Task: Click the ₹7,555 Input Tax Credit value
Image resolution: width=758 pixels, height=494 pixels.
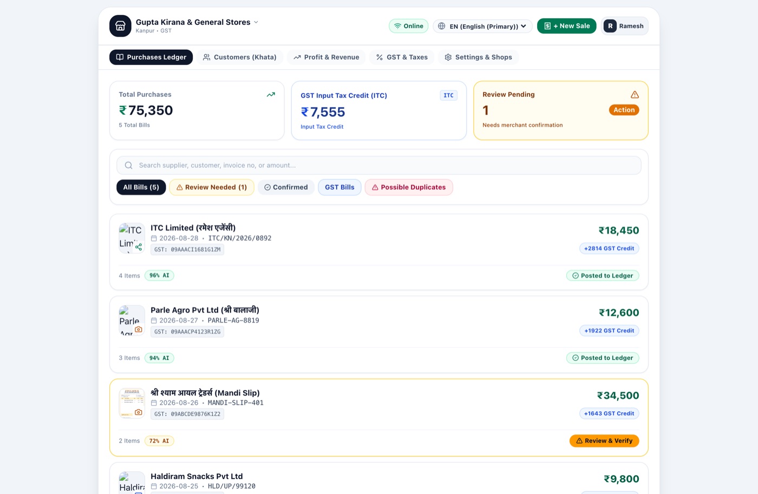Action: (x=323, y=112)
